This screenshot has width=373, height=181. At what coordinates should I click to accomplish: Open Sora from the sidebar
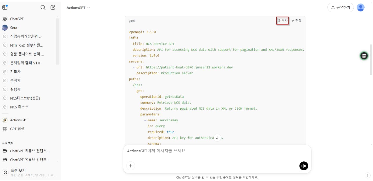pyautogui.click(x=14, y=28)
